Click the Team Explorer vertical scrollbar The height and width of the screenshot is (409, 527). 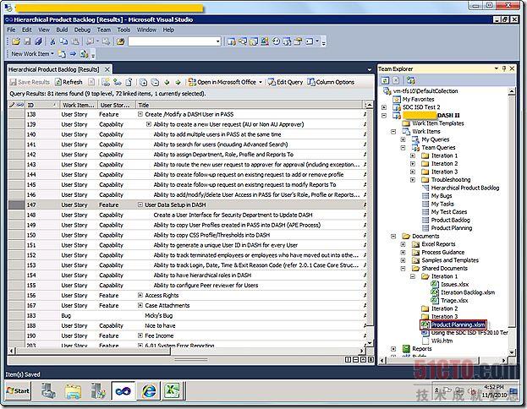tap(512, 221)
